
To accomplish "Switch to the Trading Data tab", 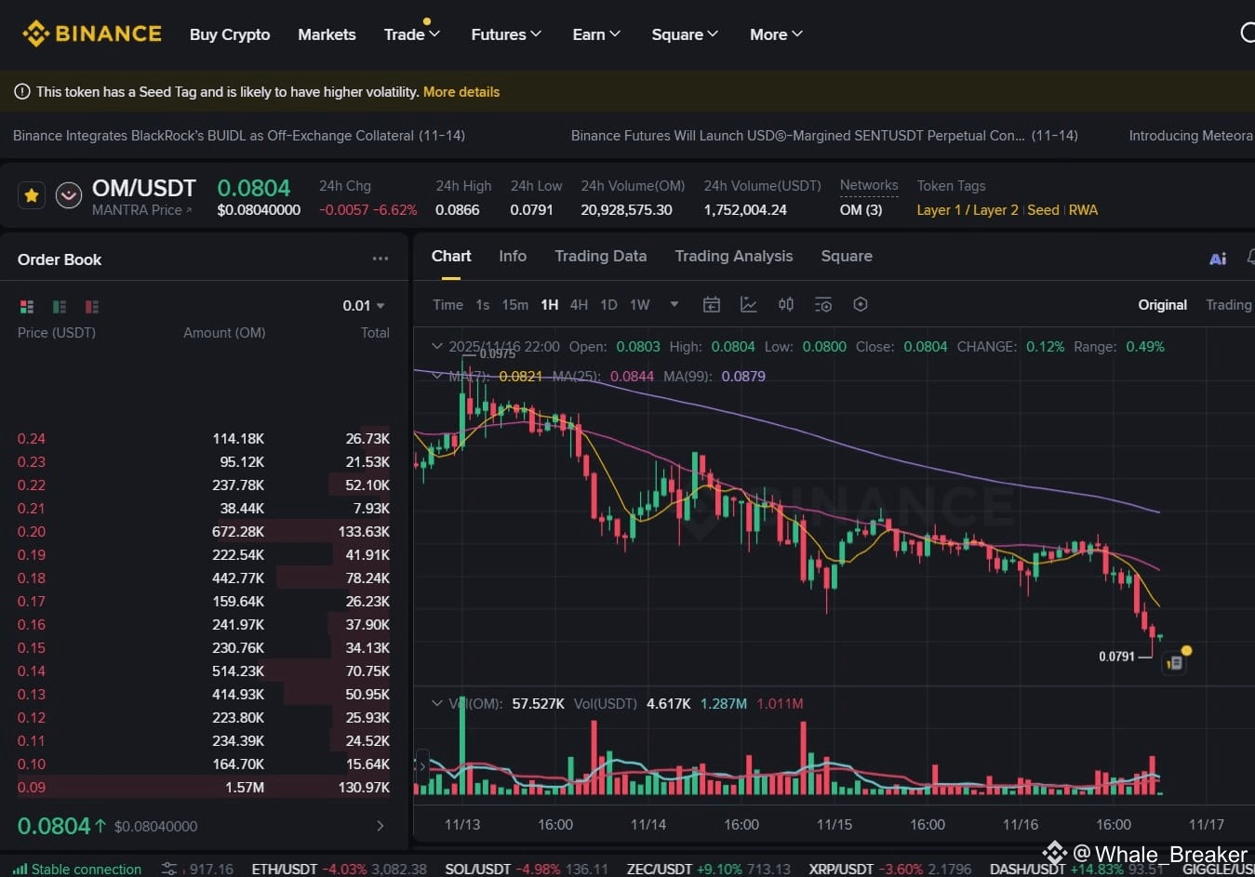I will [x=600, y=256].
